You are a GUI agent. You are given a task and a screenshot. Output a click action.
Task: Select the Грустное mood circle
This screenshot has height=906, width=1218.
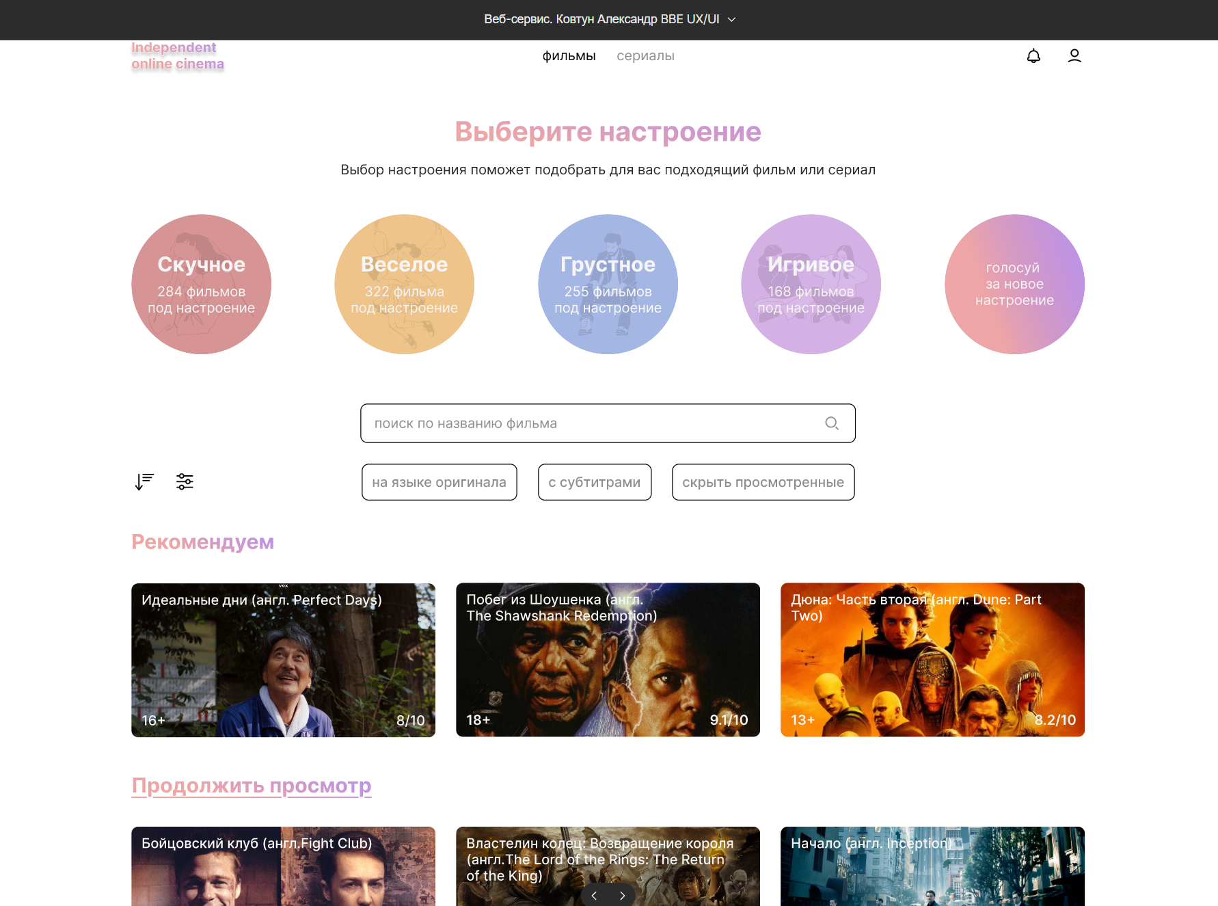pyautogui.click(x=608, y=284)
